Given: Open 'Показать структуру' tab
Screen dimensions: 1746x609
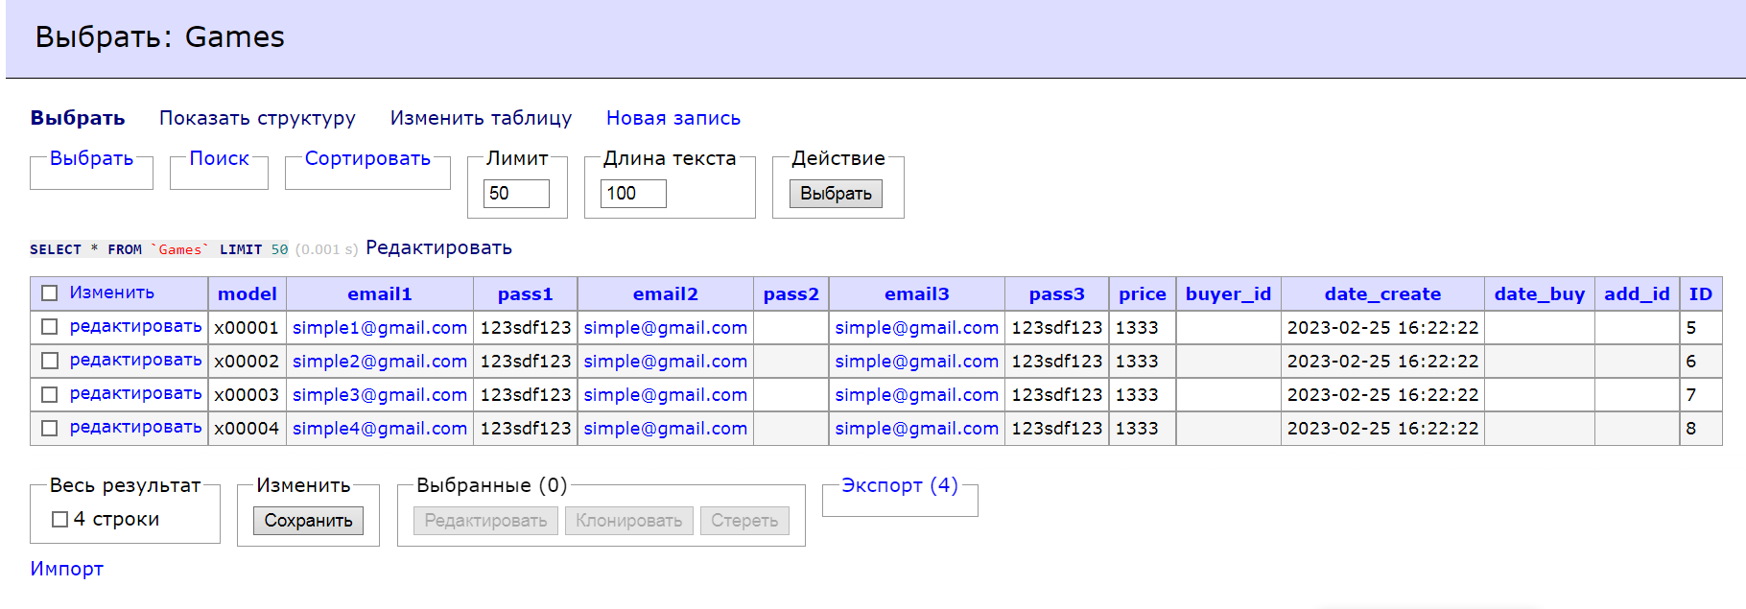Looking at the screenshot, I should click(257, 118).
